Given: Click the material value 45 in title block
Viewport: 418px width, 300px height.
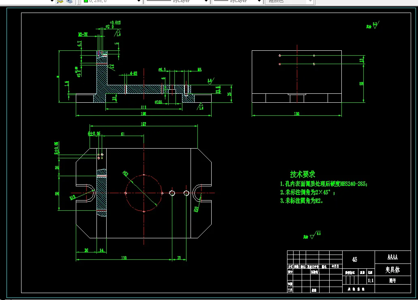Looking at the screenshot, I should [x=355, y=259].
